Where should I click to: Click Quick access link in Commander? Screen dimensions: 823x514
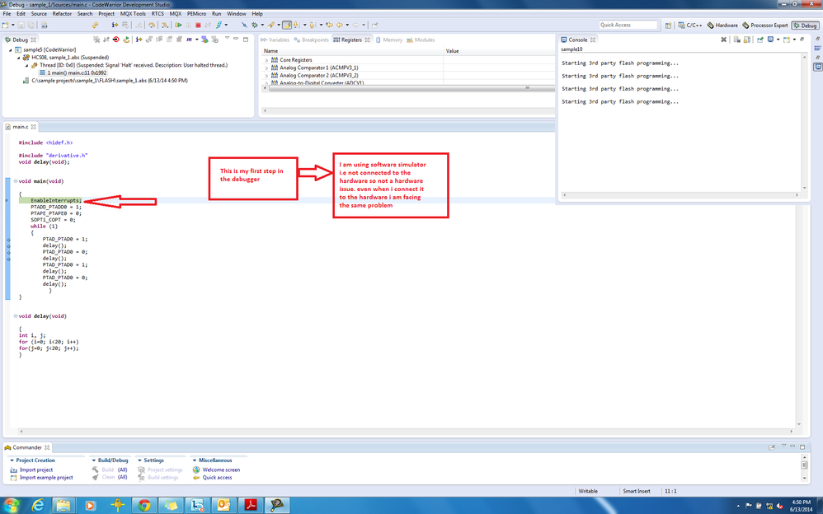pos(218,478)
